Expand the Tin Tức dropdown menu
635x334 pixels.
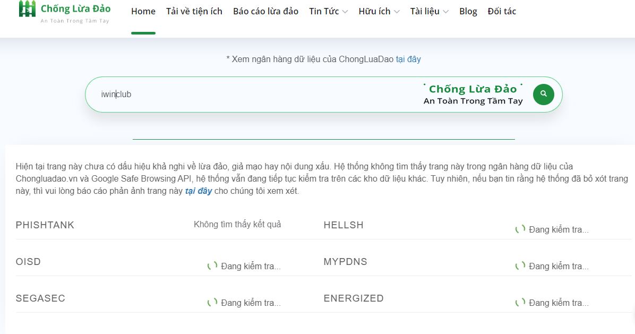[329, 11]
